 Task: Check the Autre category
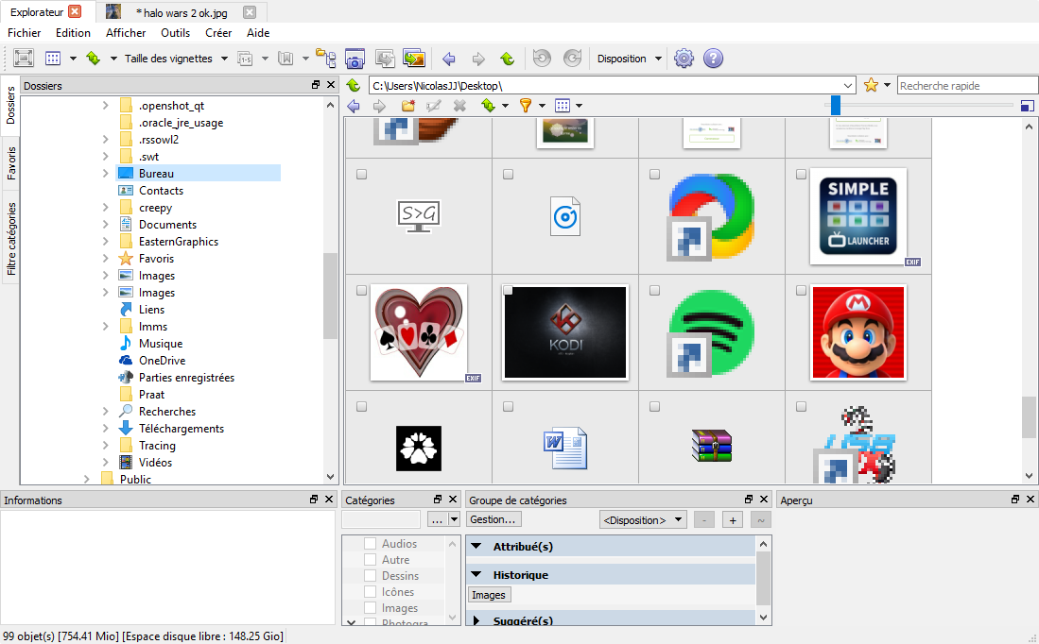(x=370, y=560)
